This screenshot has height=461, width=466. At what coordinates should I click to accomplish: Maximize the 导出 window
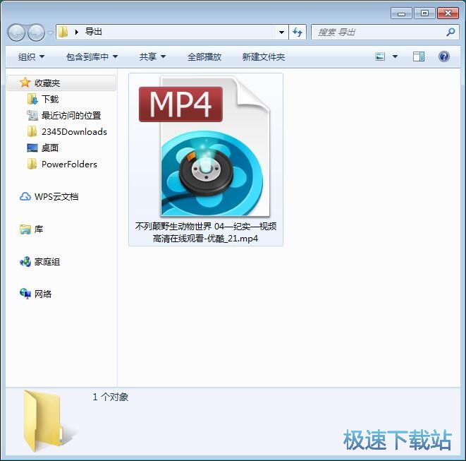pos(424,13)
